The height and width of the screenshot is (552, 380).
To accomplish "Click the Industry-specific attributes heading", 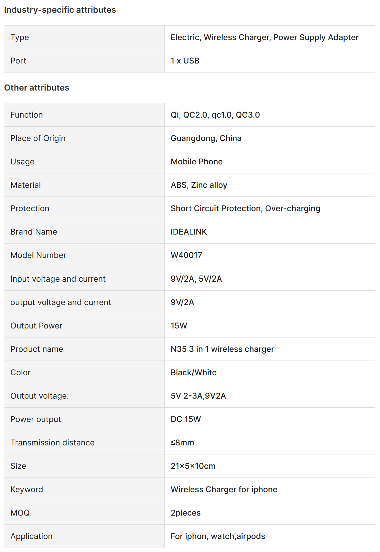I will [60, 10].
